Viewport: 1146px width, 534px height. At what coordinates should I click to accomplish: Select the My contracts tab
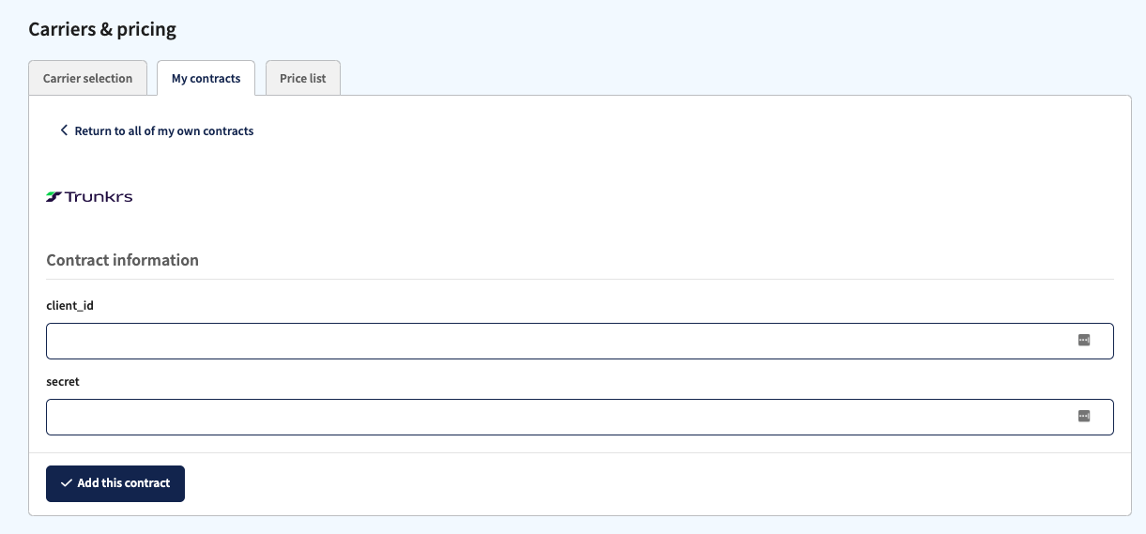206,78
